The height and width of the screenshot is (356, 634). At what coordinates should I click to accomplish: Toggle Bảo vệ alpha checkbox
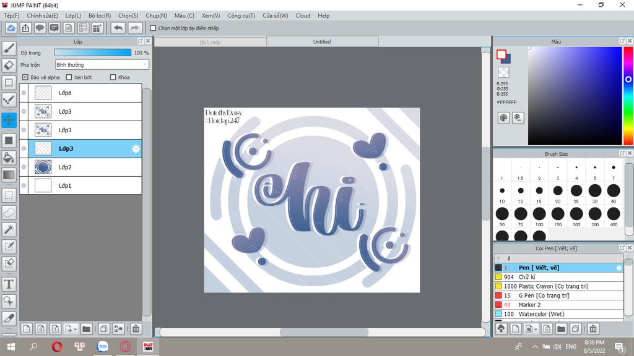[x=25, y=77]
